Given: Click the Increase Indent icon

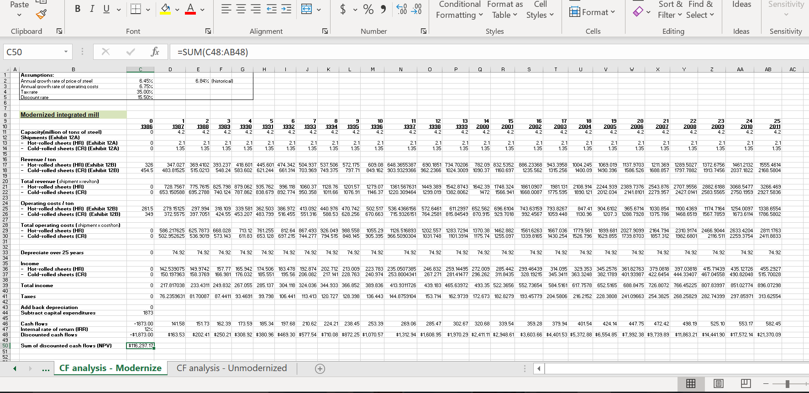Looking at the screenshot, I should (x=286, y=9).
